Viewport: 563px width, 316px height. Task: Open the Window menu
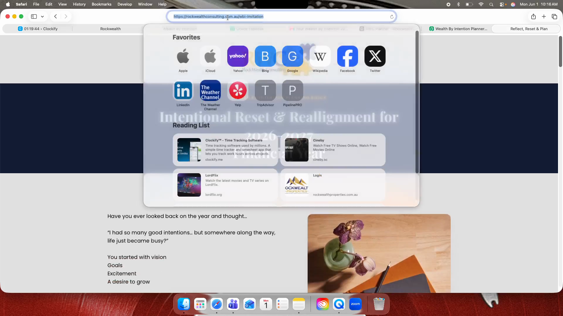tap(145, 4)
